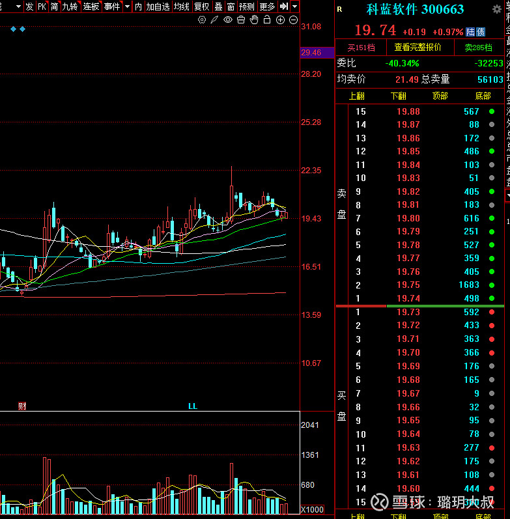510x519 pixels.
Task: Click 查看完整报价 link
Action: [x=418, y=48]
